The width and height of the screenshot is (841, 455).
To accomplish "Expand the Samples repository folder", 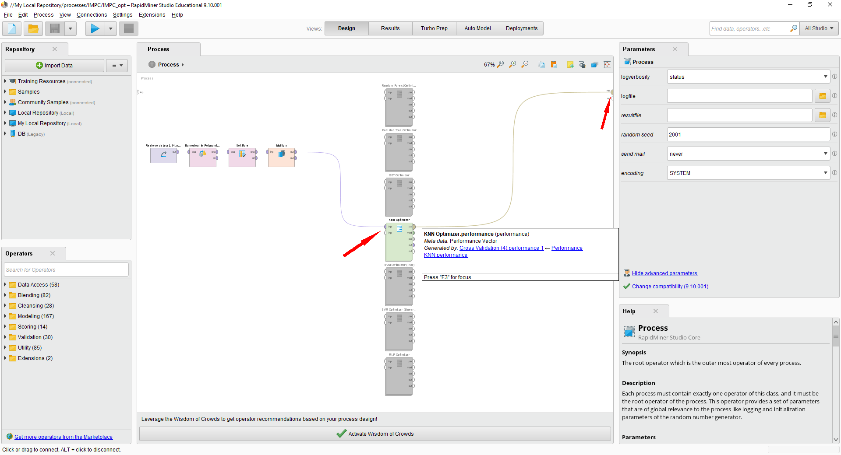I will [5, 91].
